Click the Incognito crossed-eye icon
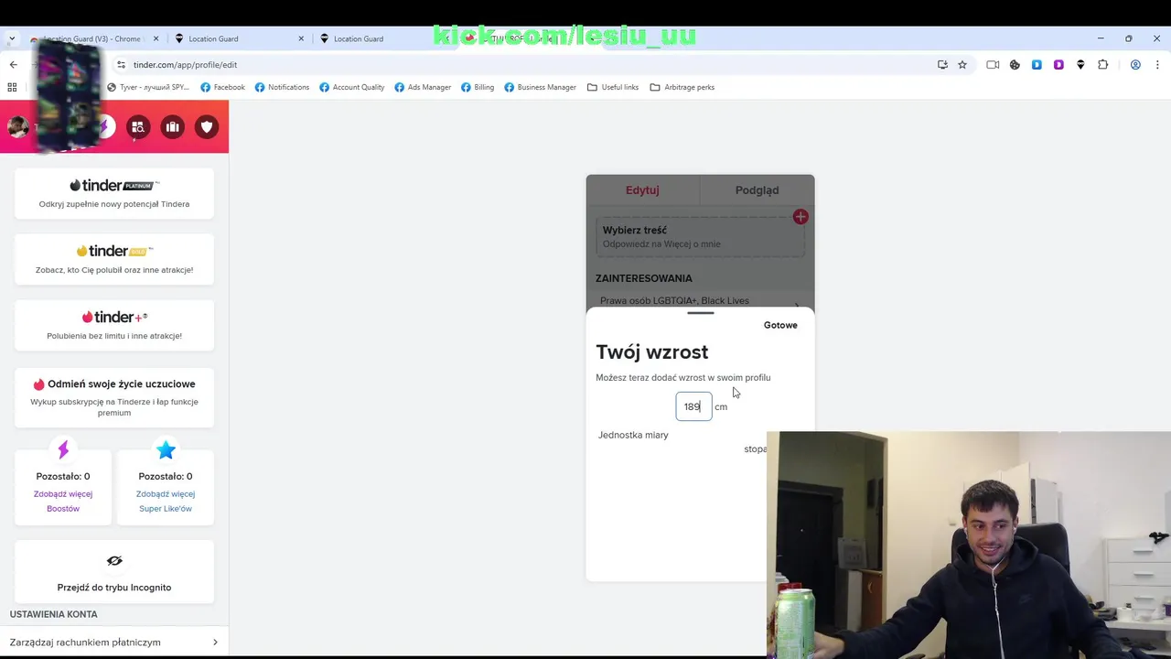Screen dimensions: 1171x659 (114, 560)
